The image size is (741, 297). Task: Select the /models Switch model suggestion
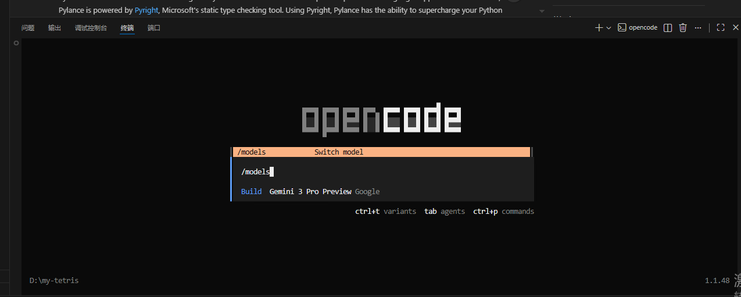381,152
